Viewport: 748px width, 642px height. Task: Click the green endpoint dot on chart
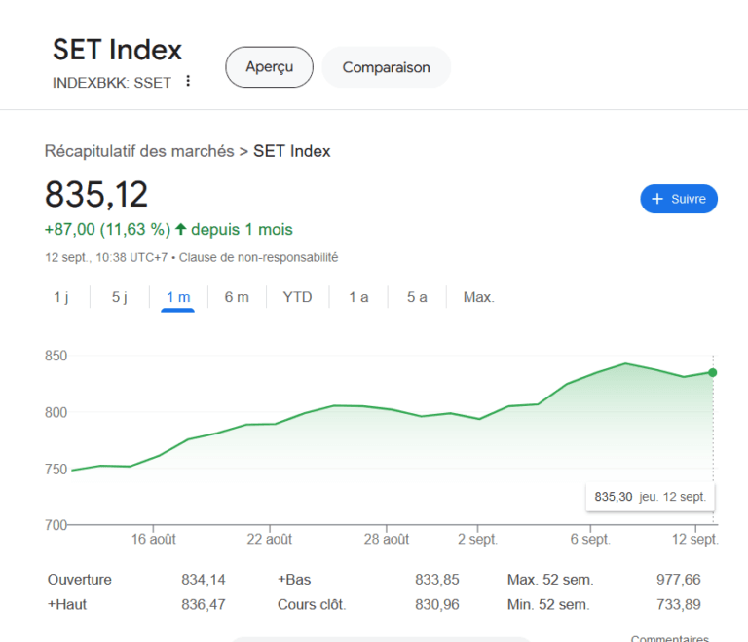point(713,373)
